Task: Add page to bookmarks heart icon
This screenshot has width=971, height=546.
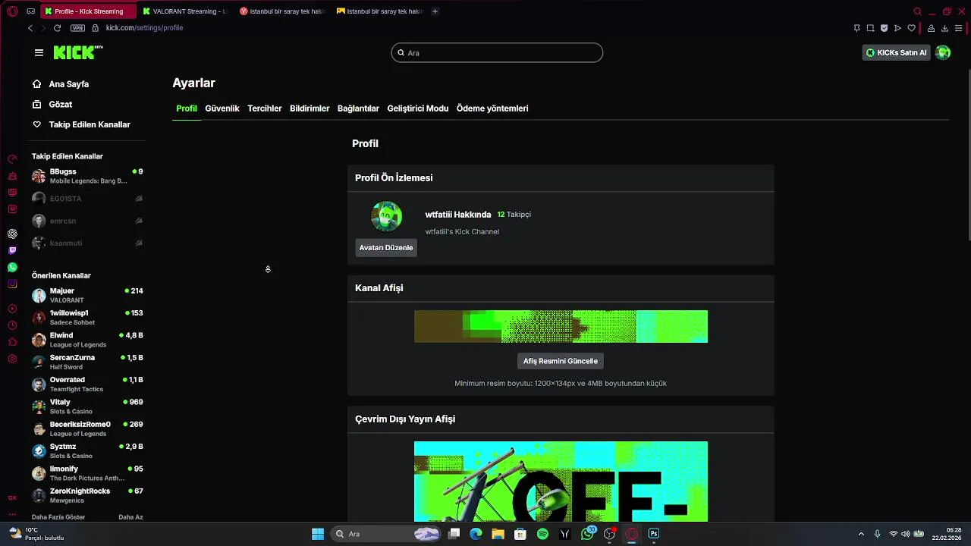Action: click(911, 28)
